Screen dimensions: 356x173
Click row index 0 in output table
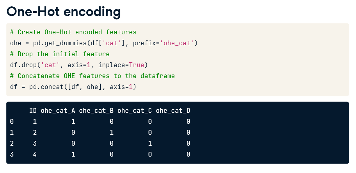coord(12,122)
